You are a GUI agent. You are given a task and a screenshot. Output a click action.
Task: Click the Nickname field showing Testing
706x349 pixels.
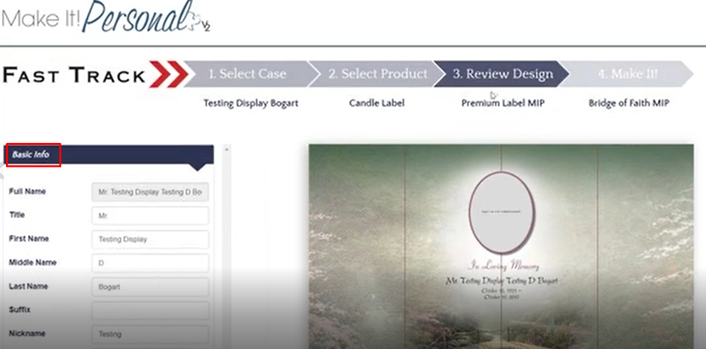[x=150, y=334]
